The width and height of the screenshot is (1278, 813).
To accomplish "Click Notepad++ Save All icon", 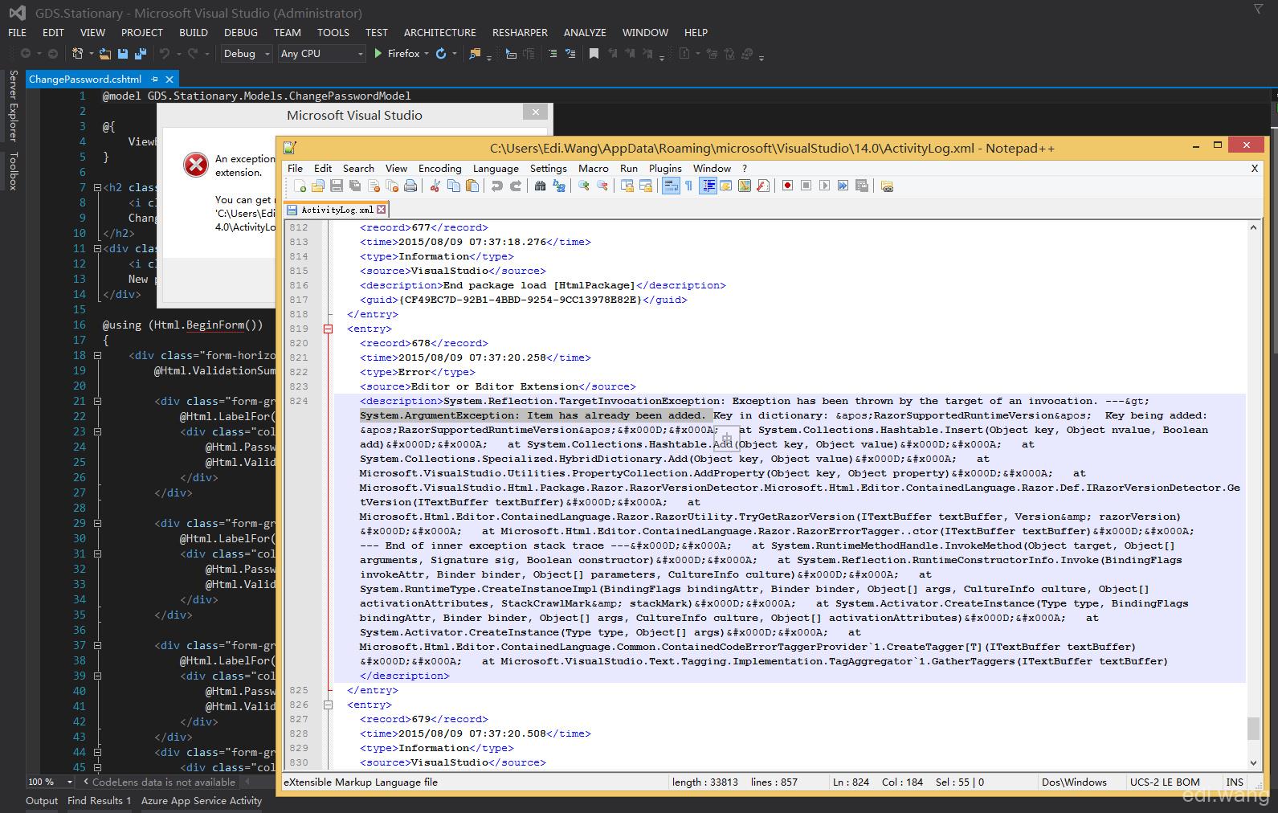I will [355, 186].
